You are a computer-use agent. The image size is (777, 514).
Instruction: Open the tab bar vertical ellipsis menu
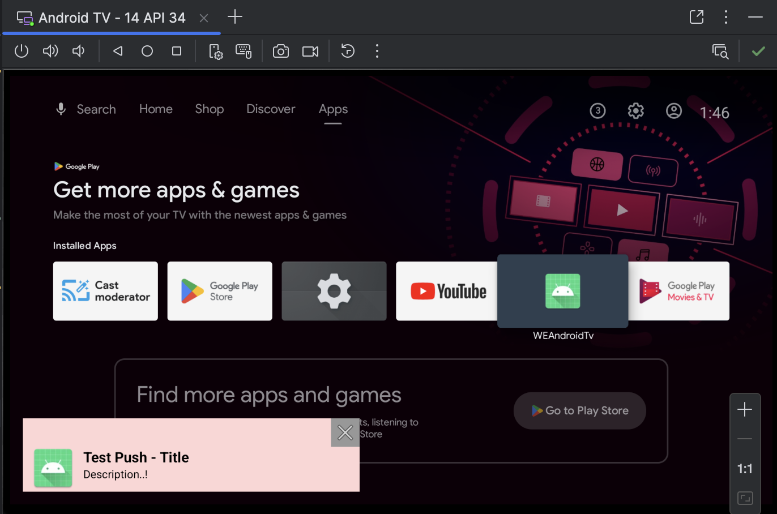click(x=726, y=17)
